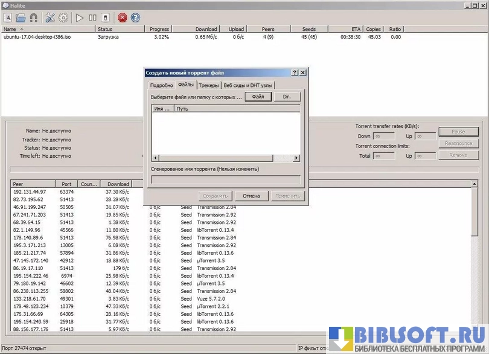The image size is (489, 354).
Task: Click the magnet link toolbar icon
Action: (33, 18)
